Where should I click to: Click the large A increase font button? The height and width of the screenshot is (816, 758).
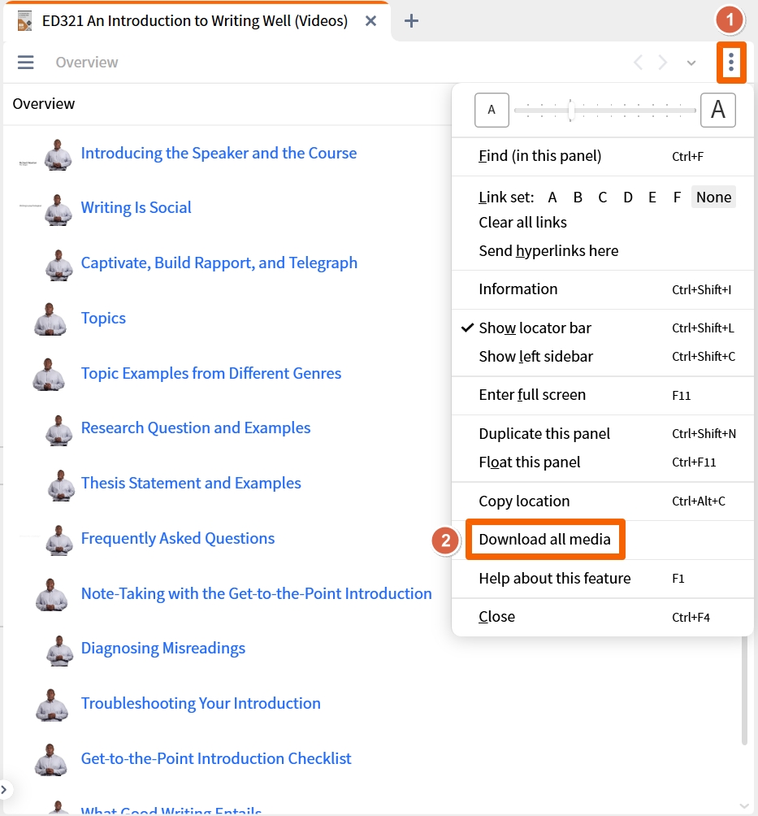click(x=718, y=110)
